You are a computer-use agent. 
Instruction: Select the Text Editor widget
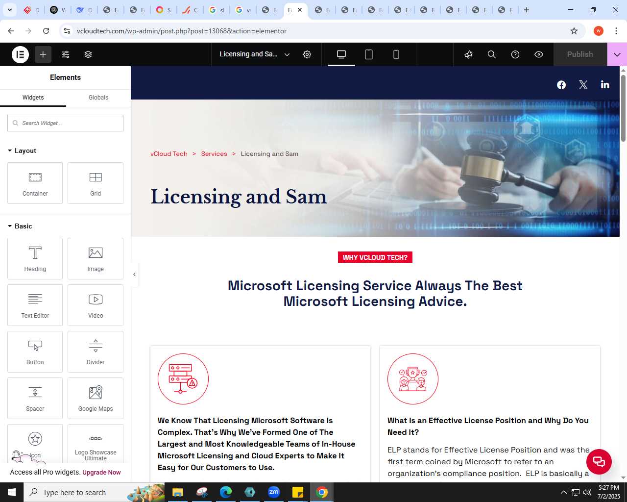coord(35,305)
